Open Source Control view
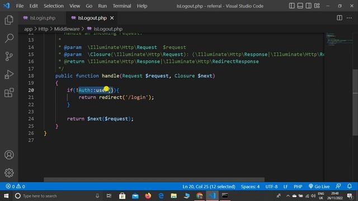This screenshot has height=201, width=358. [x=9, y=56]
